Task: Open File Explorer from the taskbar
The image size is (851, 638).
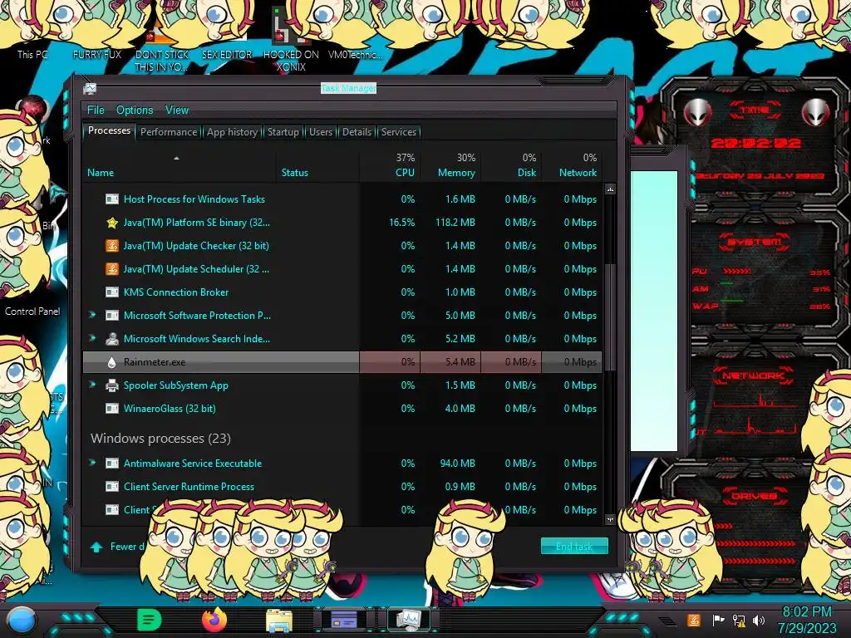Action: point(279,620)
